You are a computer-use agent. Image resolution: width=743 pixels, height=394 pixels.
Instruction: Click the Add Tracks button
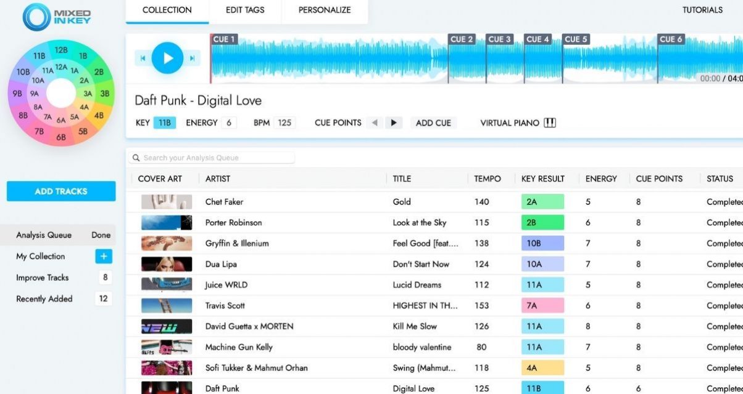click(61, 191)
